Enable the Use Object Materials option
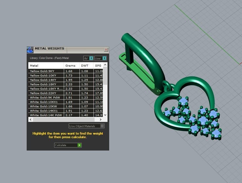Image resolution: width=242 pixels, height=183 pixels. click(87, 126)
